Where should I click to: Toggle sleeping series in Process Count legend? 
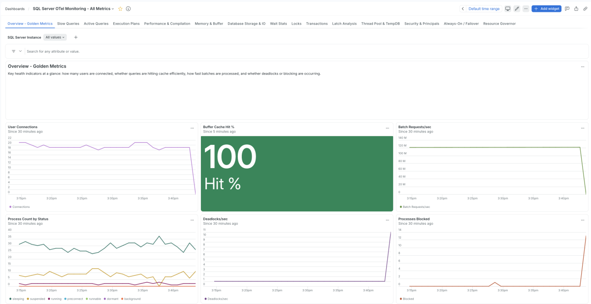pyautogui.click(x=16, y=299)
